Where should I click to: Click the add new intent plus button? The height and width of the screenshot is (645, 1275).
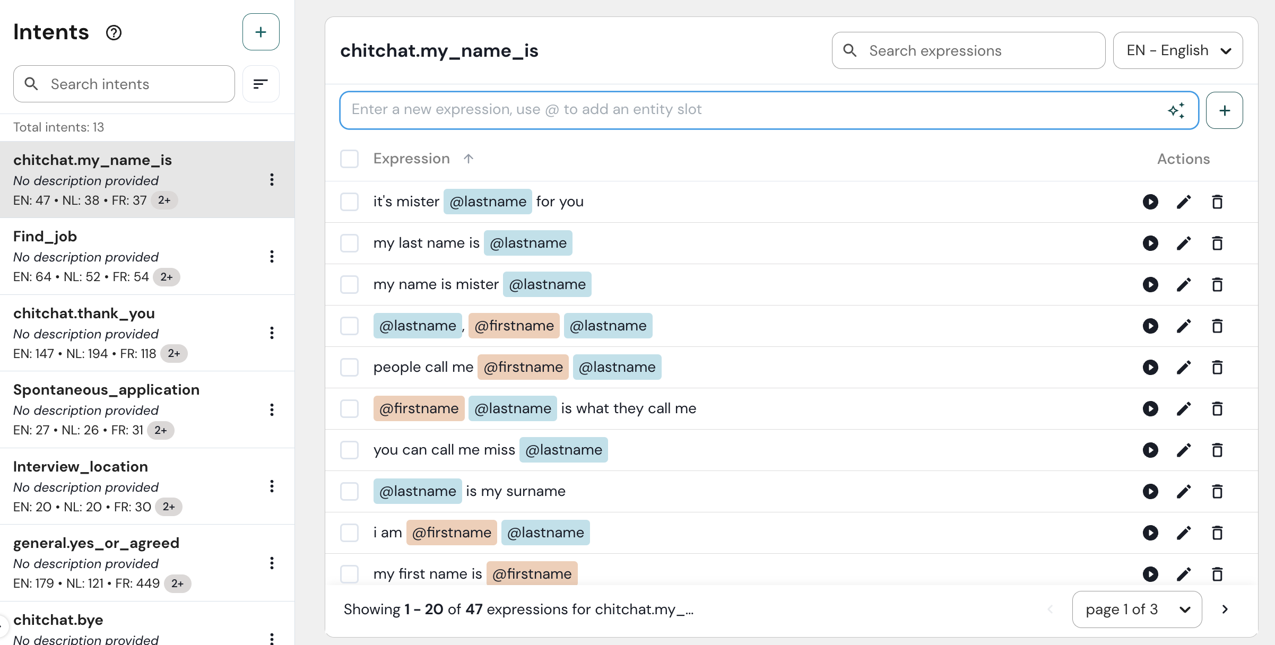(261, 32)
